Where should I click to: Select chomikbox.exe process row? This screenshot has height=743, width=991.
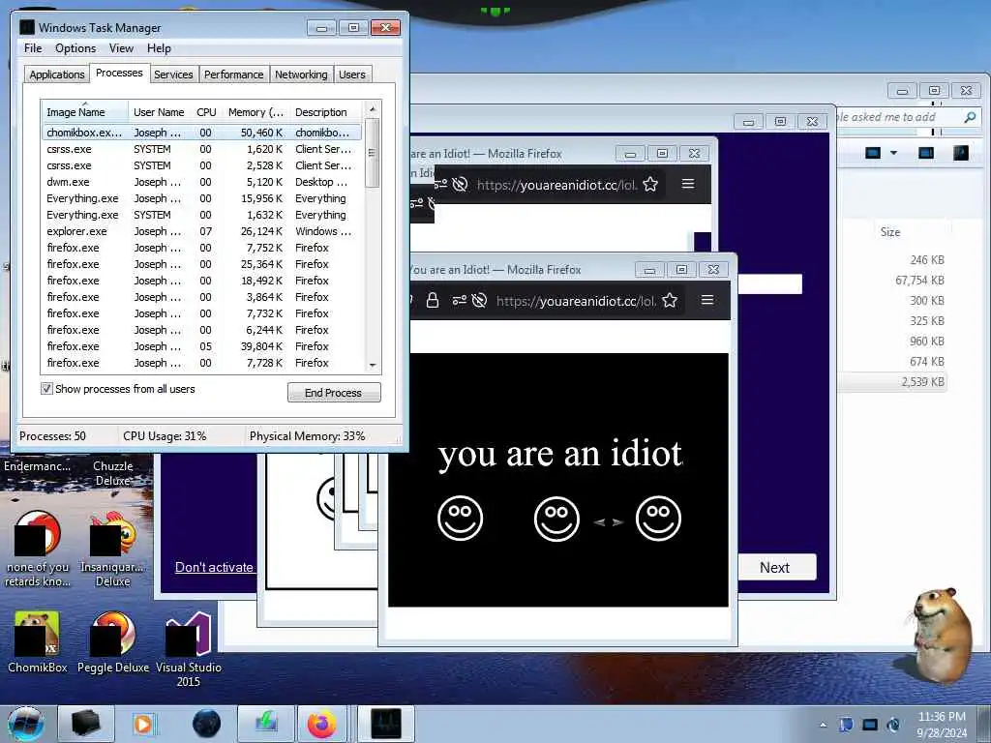coord(201,133)
